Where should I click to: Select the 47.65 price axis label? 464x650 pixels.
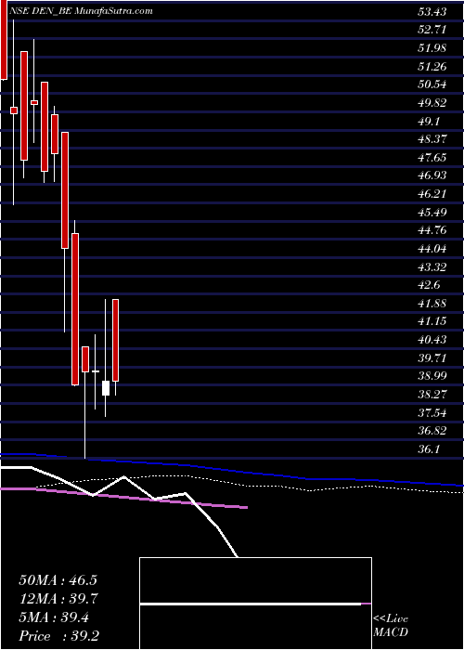[x=432, y=158]
